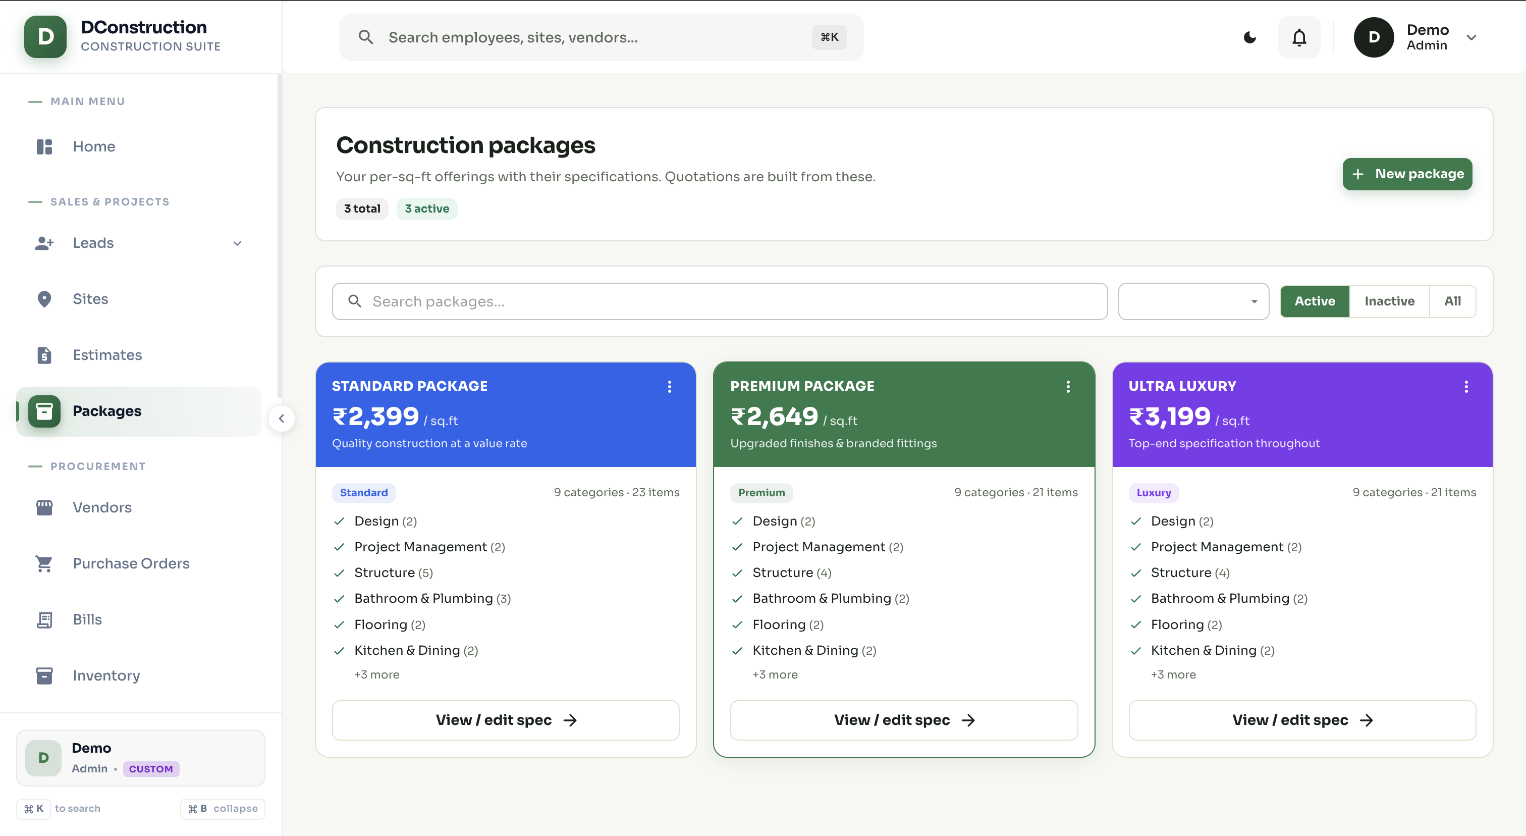
Task: Click the ⌘K shortcut badge in search bar
Action: pos(829,37)
